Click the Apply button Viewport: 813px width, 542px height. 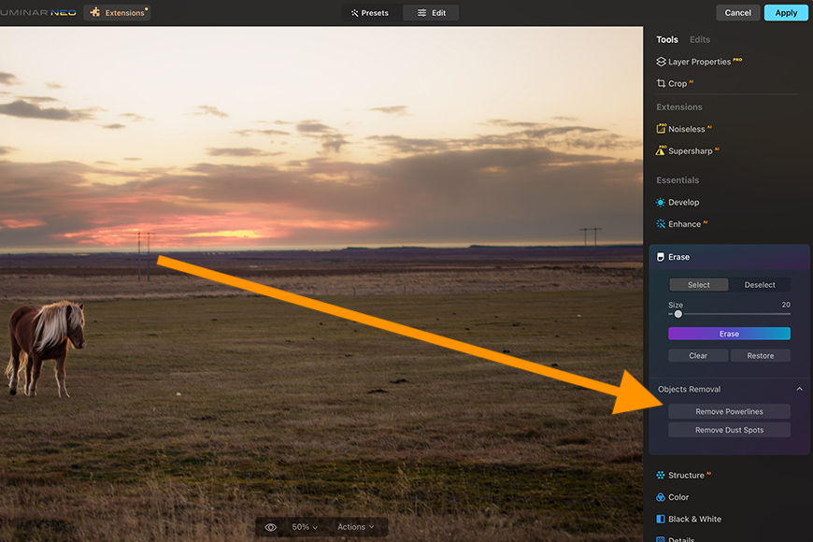click(786, 12)
